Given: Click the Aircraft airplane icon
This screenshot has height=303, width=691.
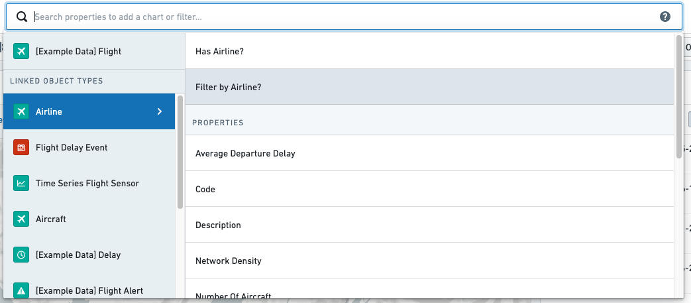Looking at the screenshot, I should point(21,219).
